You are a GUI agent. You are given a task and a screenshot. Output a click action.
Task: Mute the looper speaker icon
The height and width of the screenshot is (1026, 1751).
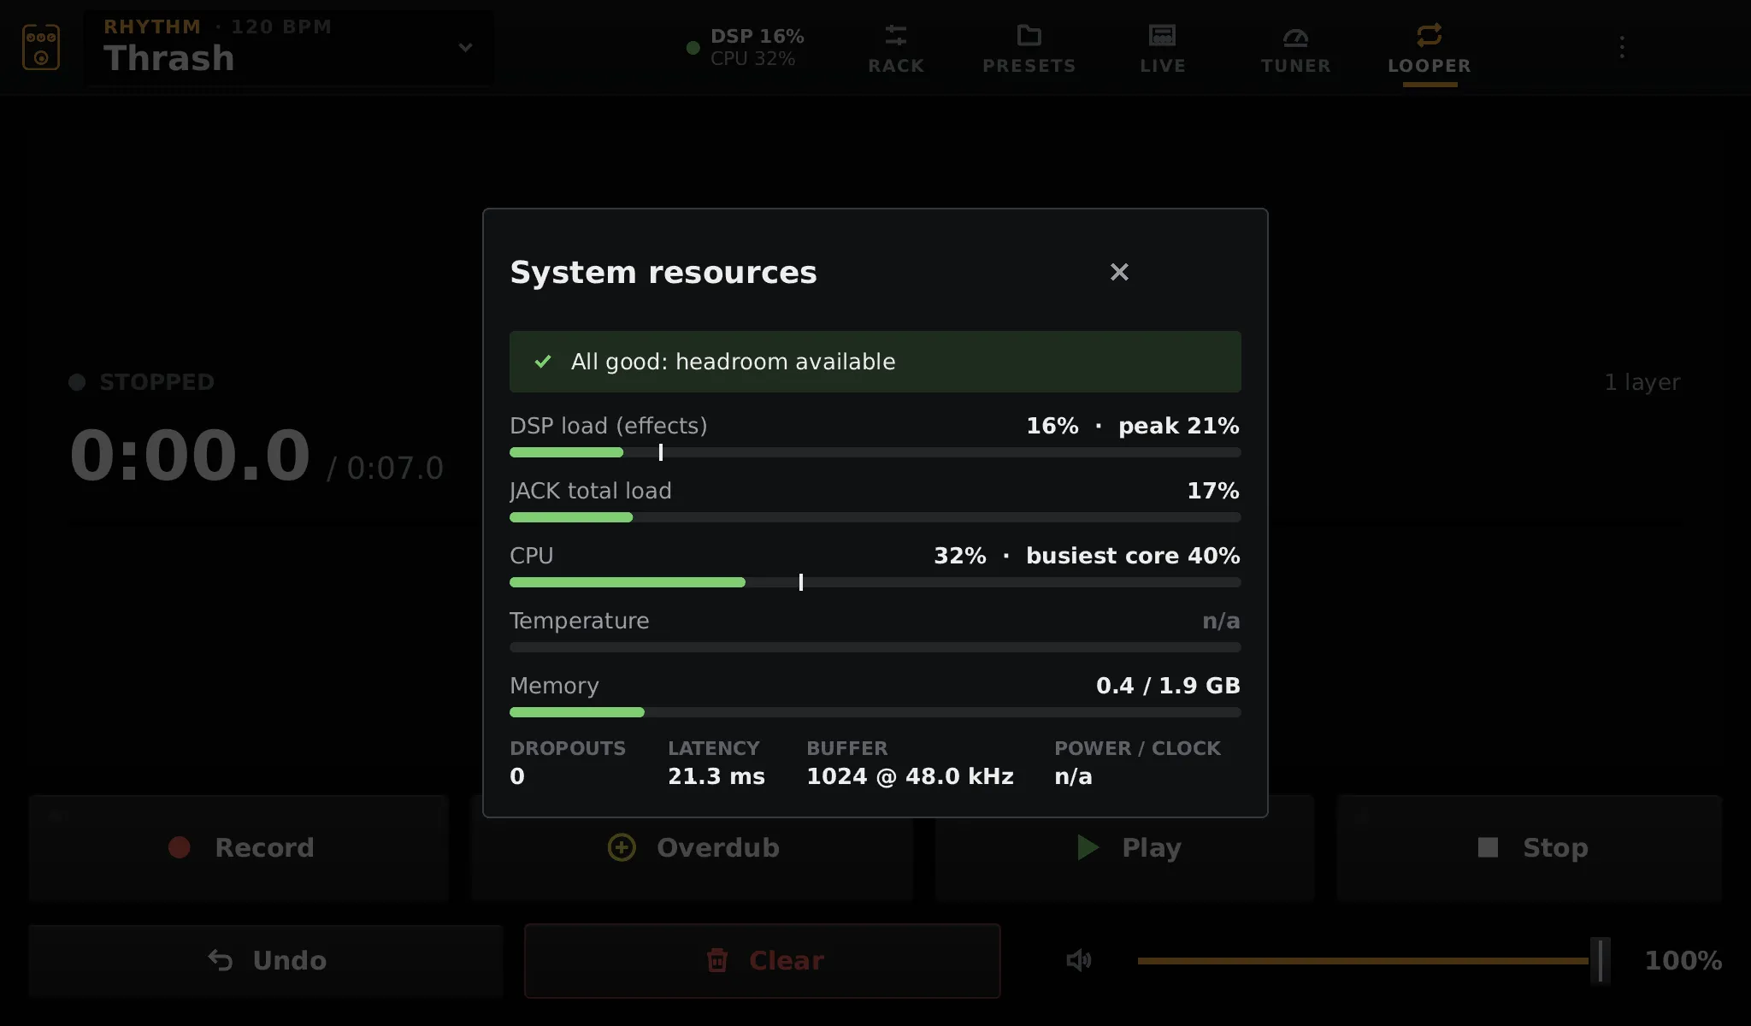[x=1079, y=960]
